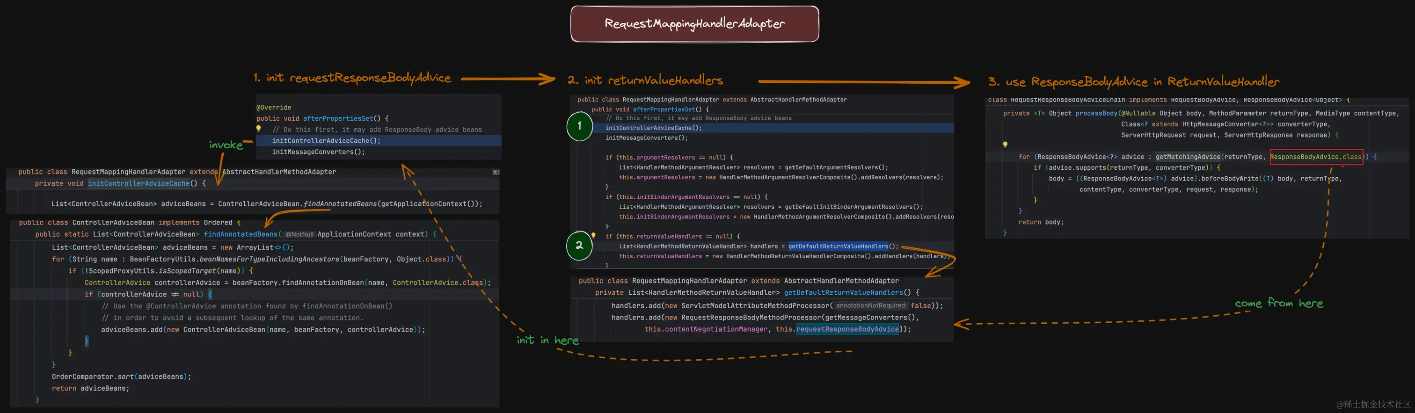Image resolution: width=1415 pixels, height=413 pixels.
Task: Click the 'return body;' statement
Action: (1041, 223)
